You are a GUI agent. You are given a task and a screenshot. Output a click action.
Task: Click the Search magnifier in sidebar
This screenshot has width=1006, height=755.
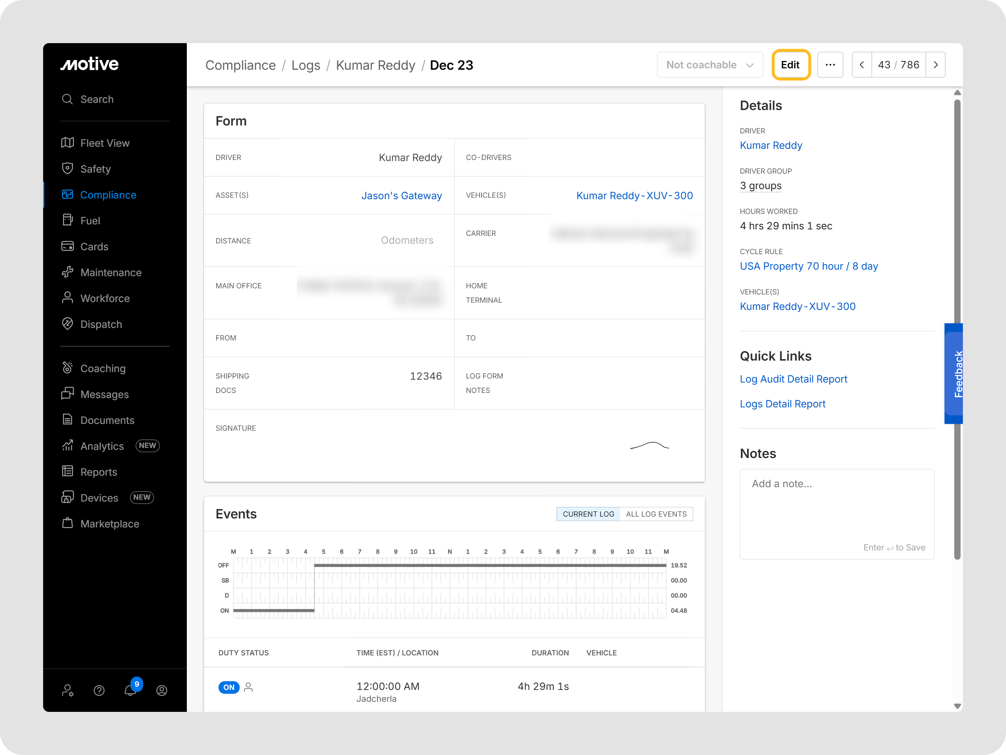coord(67,99)
